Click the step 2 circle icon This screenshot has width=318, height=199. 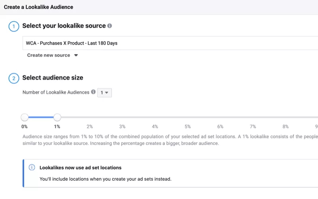pos(14,78)
